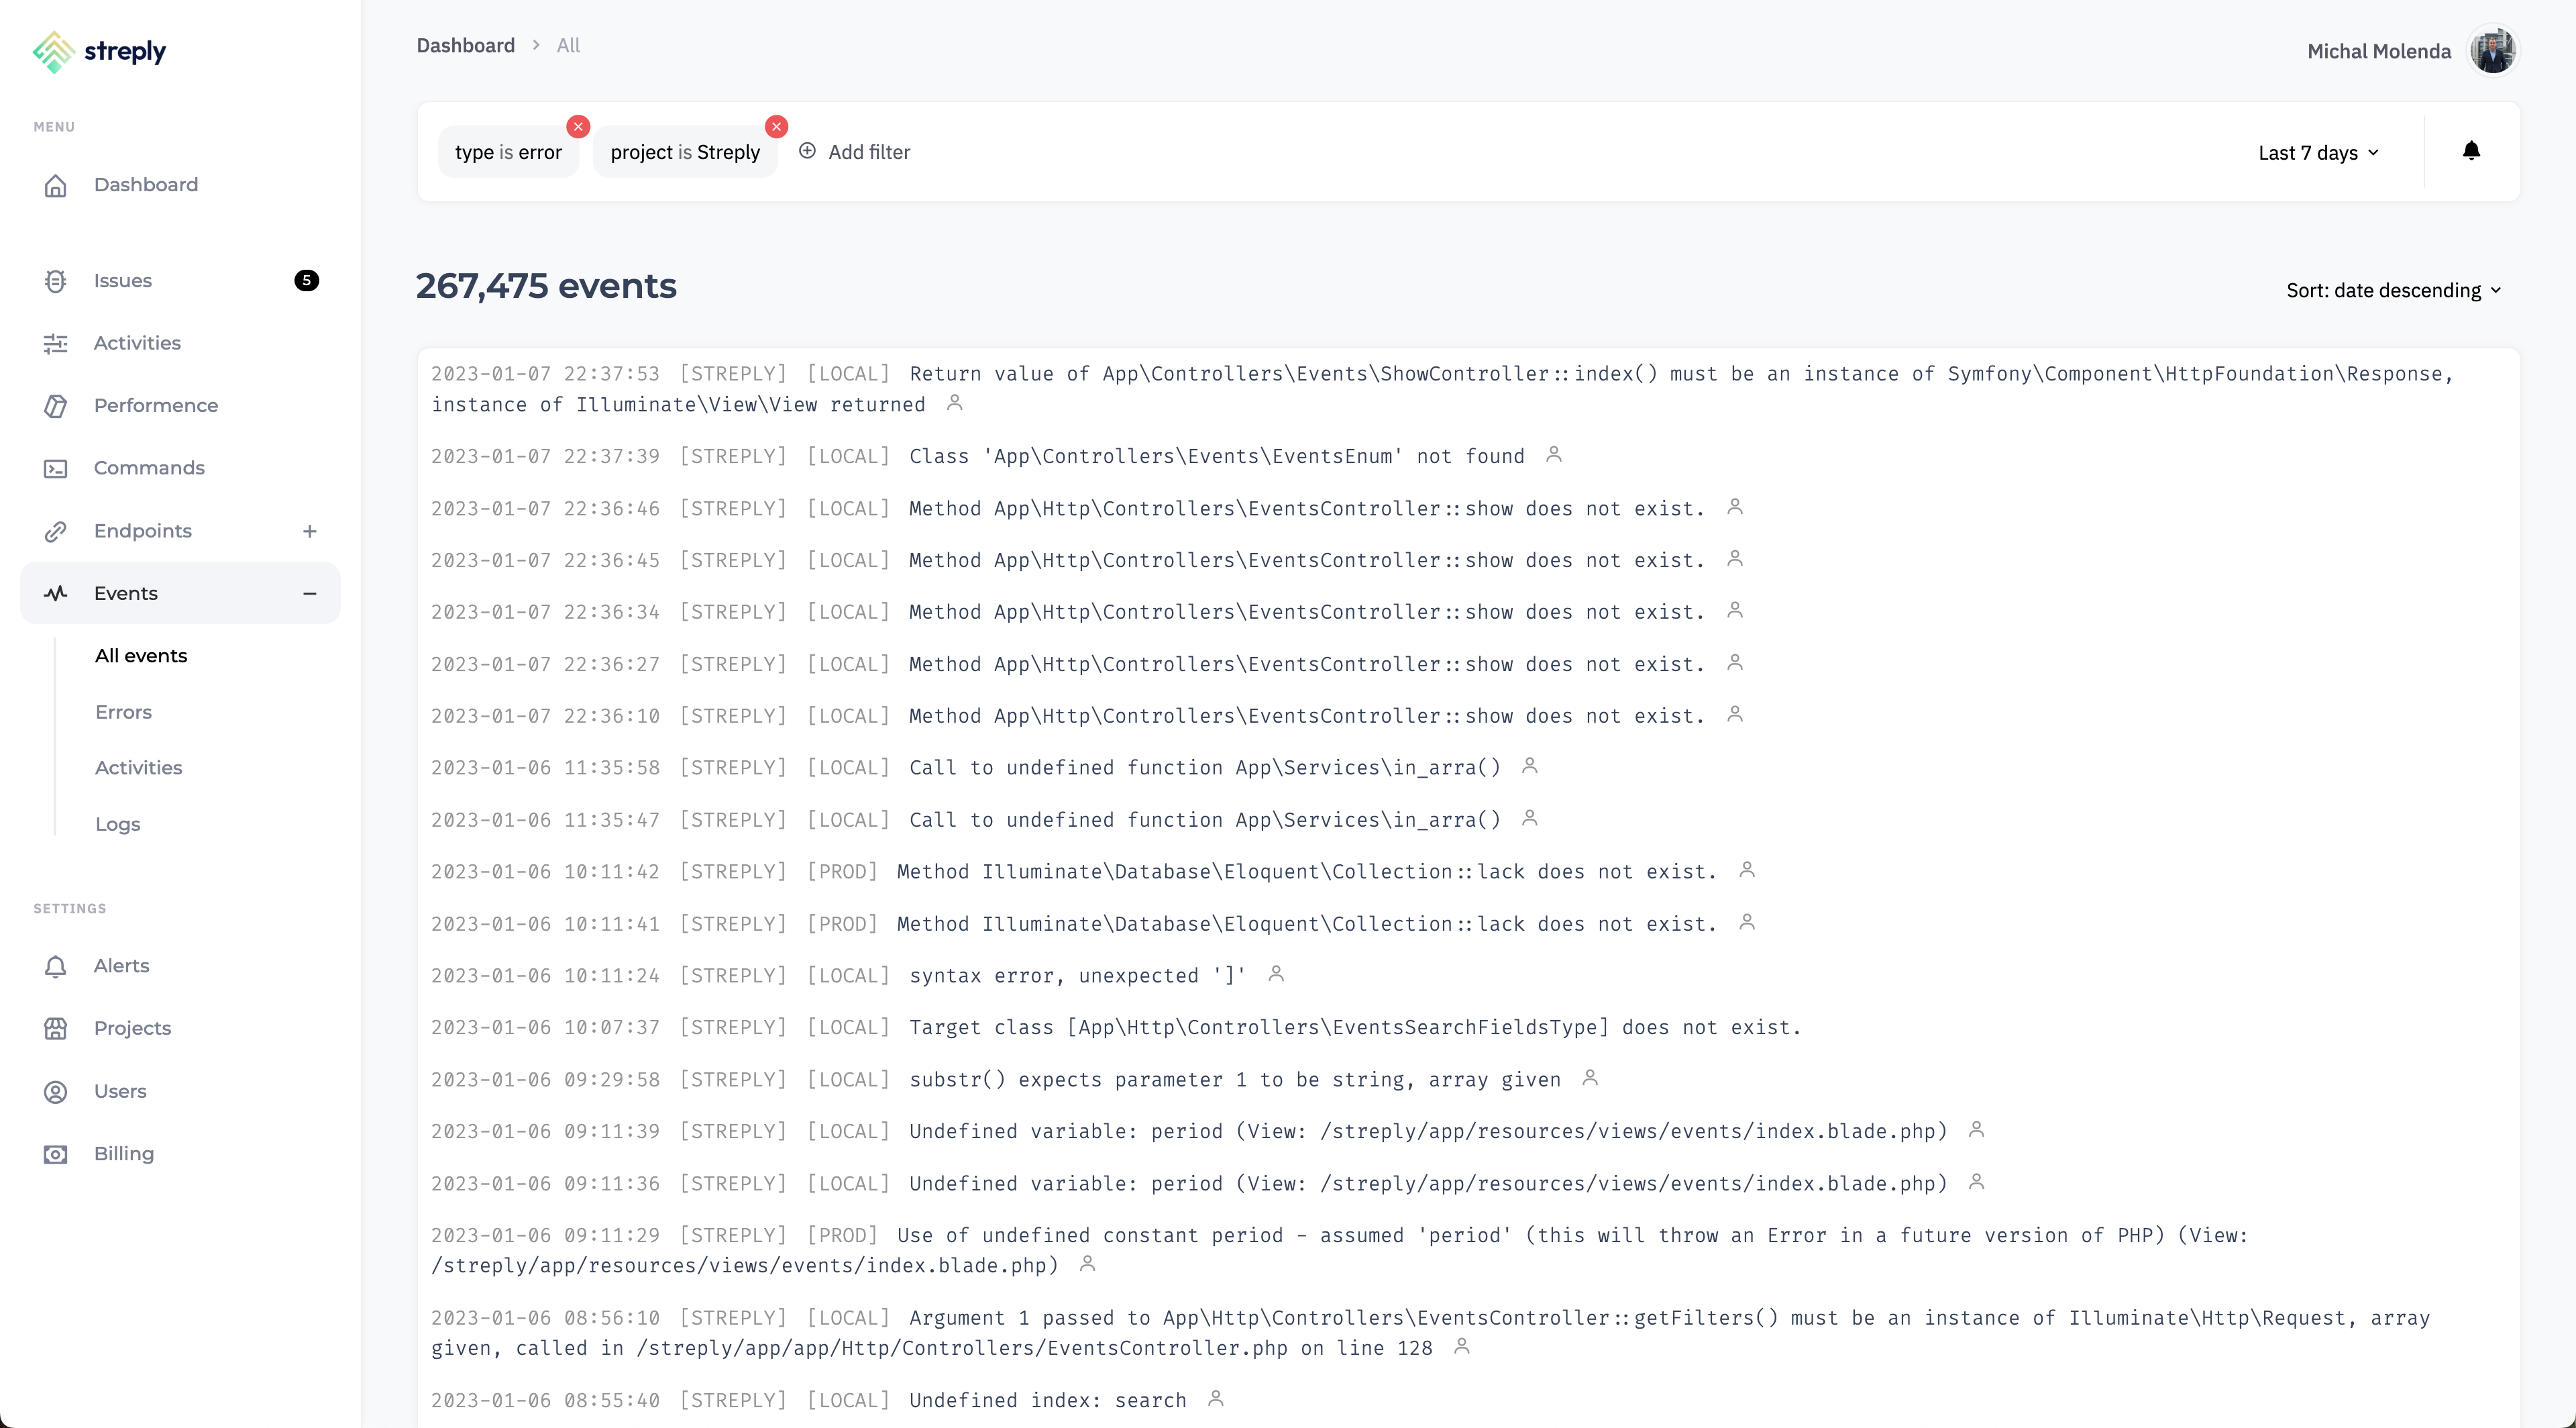Screen dimensions: 2576x1428
Task: Click the Billing icon in settings
Action: (56, 1154)
